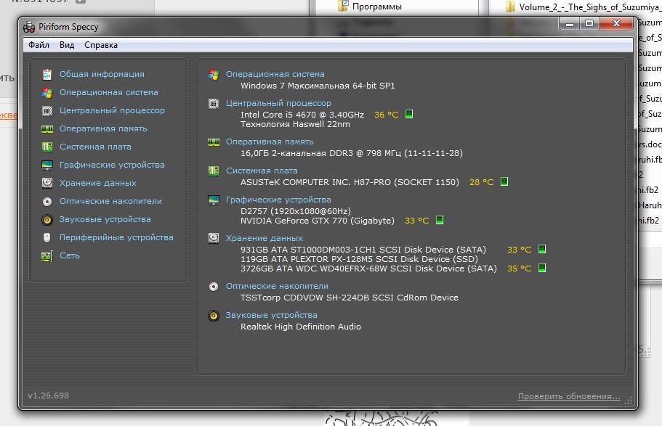Click green indicator beside motherboard 28 °C

point(504,181)
